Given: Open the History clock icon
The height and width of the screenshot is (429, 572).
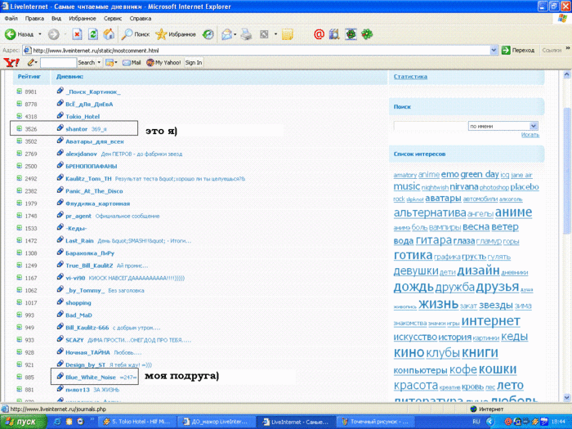Looking at the screenshot, I should click(x=208, y=34).
